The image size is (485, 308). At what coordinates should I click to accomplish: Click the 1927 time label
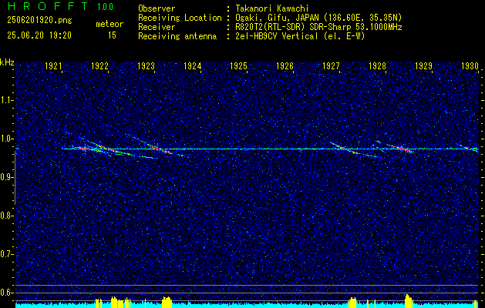331,65
